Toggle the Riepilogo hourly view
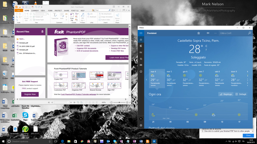This screenshot has height=144, width=257. click(226, 94)
